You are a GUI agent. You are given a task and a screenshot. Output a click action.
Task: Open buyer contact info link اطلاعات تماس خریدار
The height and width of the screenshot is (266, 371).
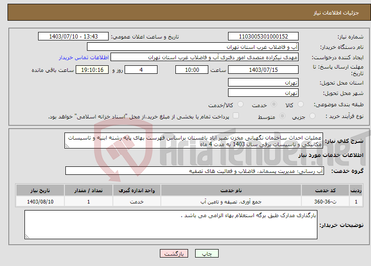coord(84,57)
